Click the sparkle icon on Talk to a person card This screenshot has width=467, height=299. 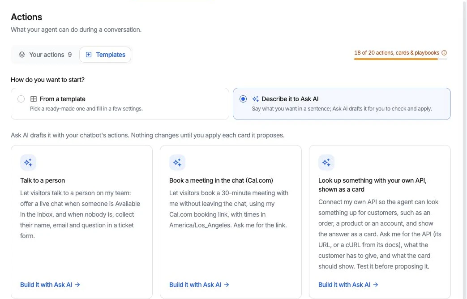(28, 162)
